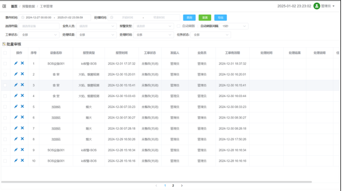Go to 首页 in the breadcrumb
Viewport: 342px width, 191px height.
(x=14, y=6)
